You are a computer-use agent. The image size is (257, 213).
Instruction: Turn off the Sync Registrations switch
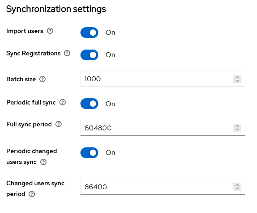pos(89,55)
